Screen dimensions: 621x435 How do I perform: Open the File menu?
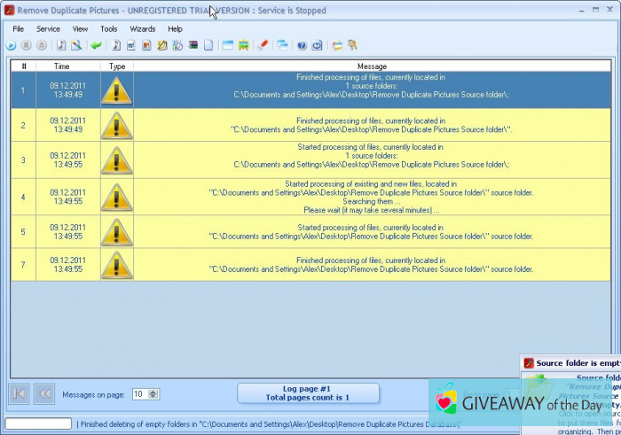(x=18, y=28)
